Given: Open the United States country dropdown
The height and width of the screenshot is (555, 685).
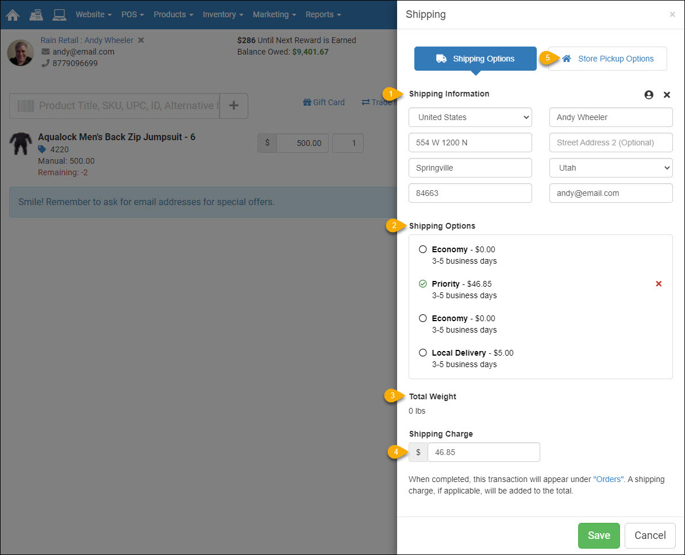Looking at the screenshot, I should 470,117.
